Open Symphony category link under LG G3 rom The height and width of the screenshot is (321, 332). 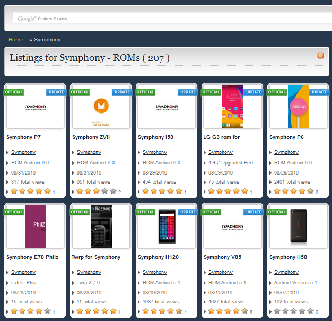(x=221, y=152)
